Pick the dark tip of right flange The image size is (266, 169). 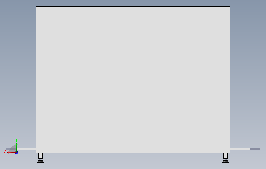[255, 149]
